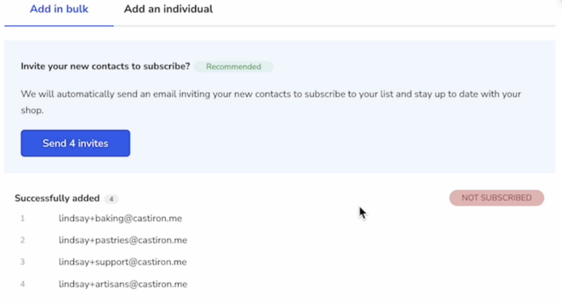Click the Recommended badge
This screenshot has width=562, height=305.
233,67
